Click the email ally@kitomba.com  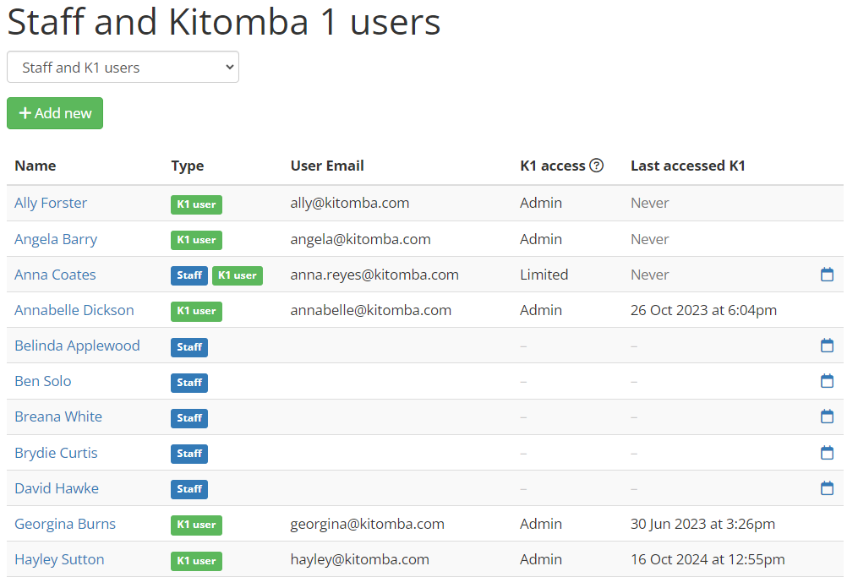(x=349, y=203)
